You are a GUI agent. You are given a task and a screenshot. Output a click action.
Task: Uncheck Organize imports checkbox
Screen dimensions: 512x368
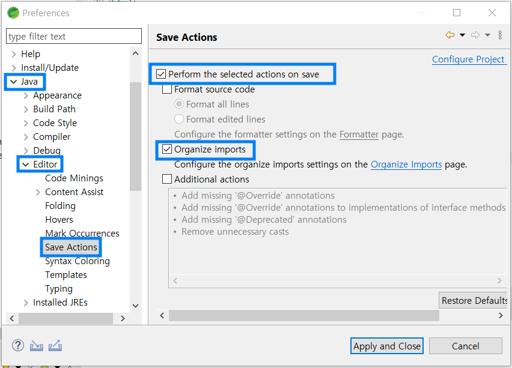[x=167, y=149]
